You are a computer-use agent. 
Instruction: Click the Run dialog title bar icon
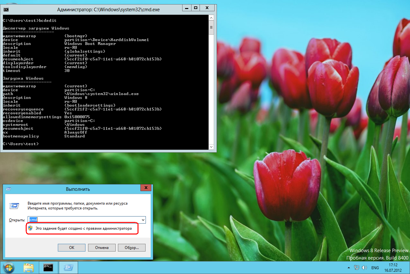click(8, 189)
